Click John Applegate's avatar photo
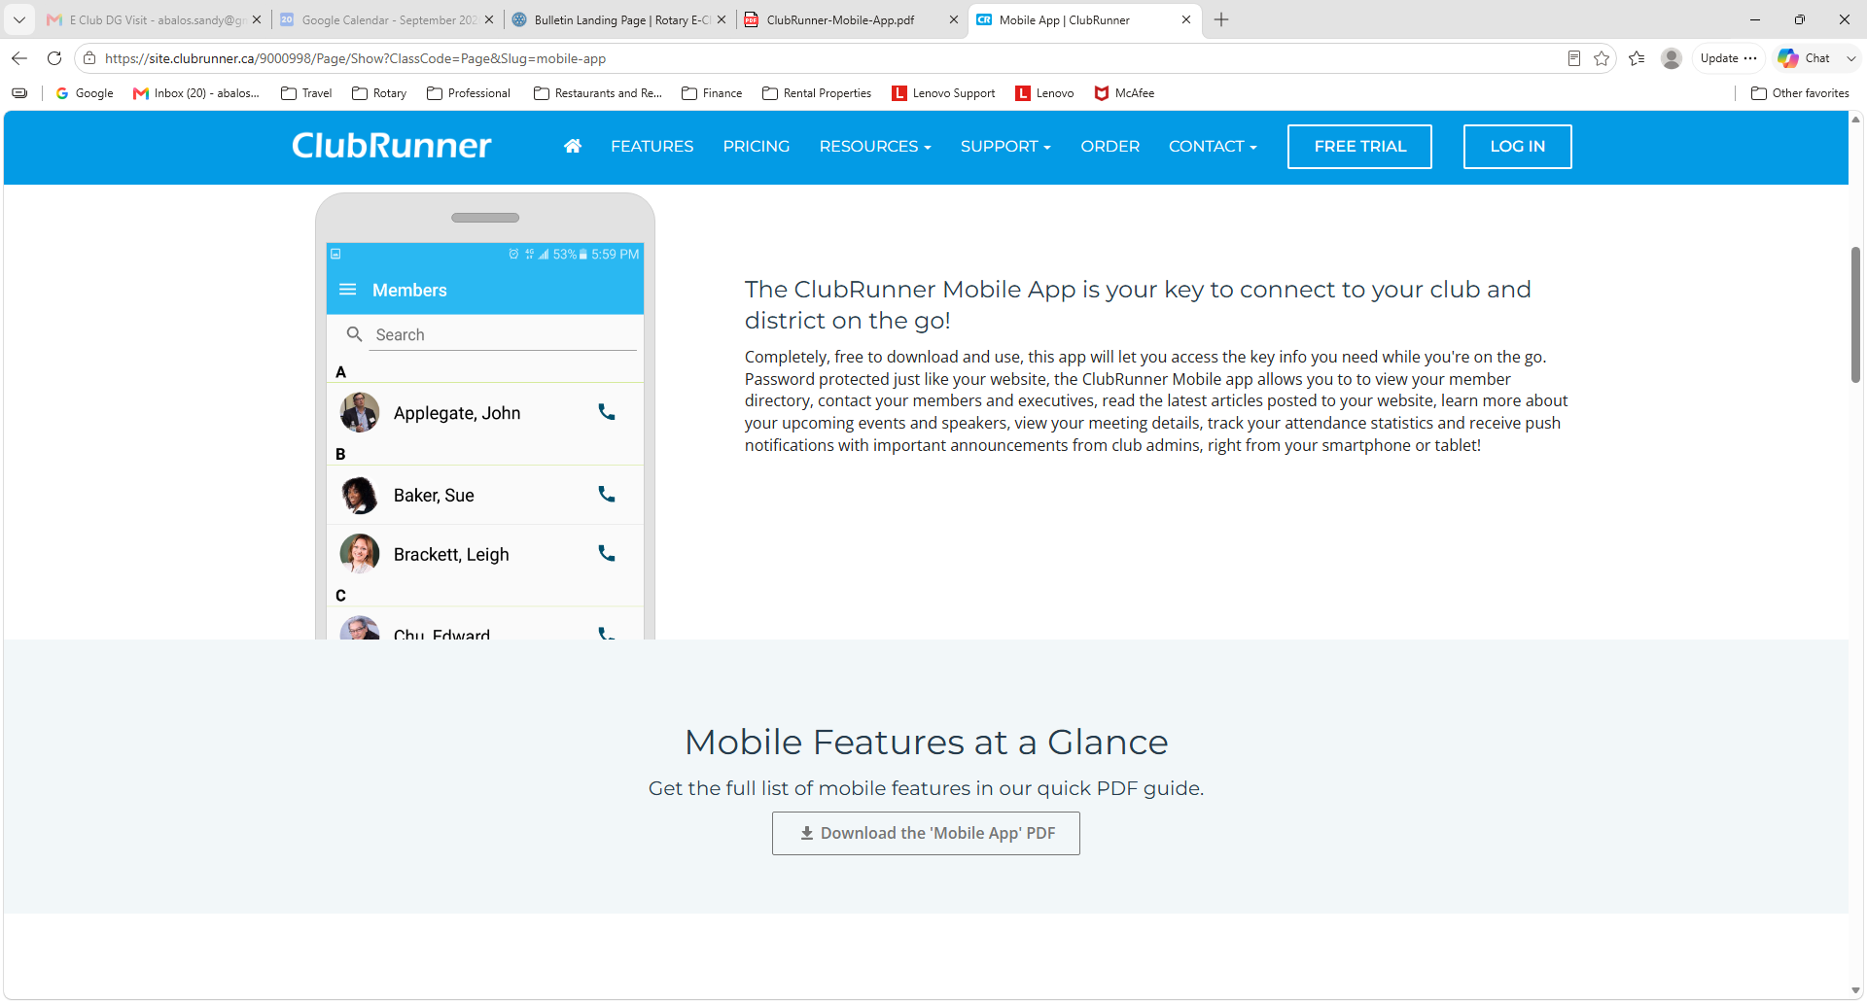The width and height of the screenshot is (1867, 1003). click(x=360, y=412)
